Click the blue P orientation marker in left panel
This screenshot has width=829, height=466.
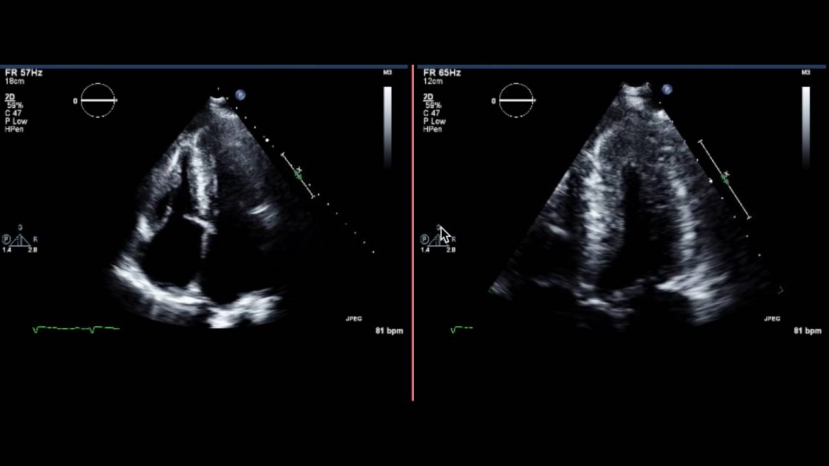[x=240, y=95]
